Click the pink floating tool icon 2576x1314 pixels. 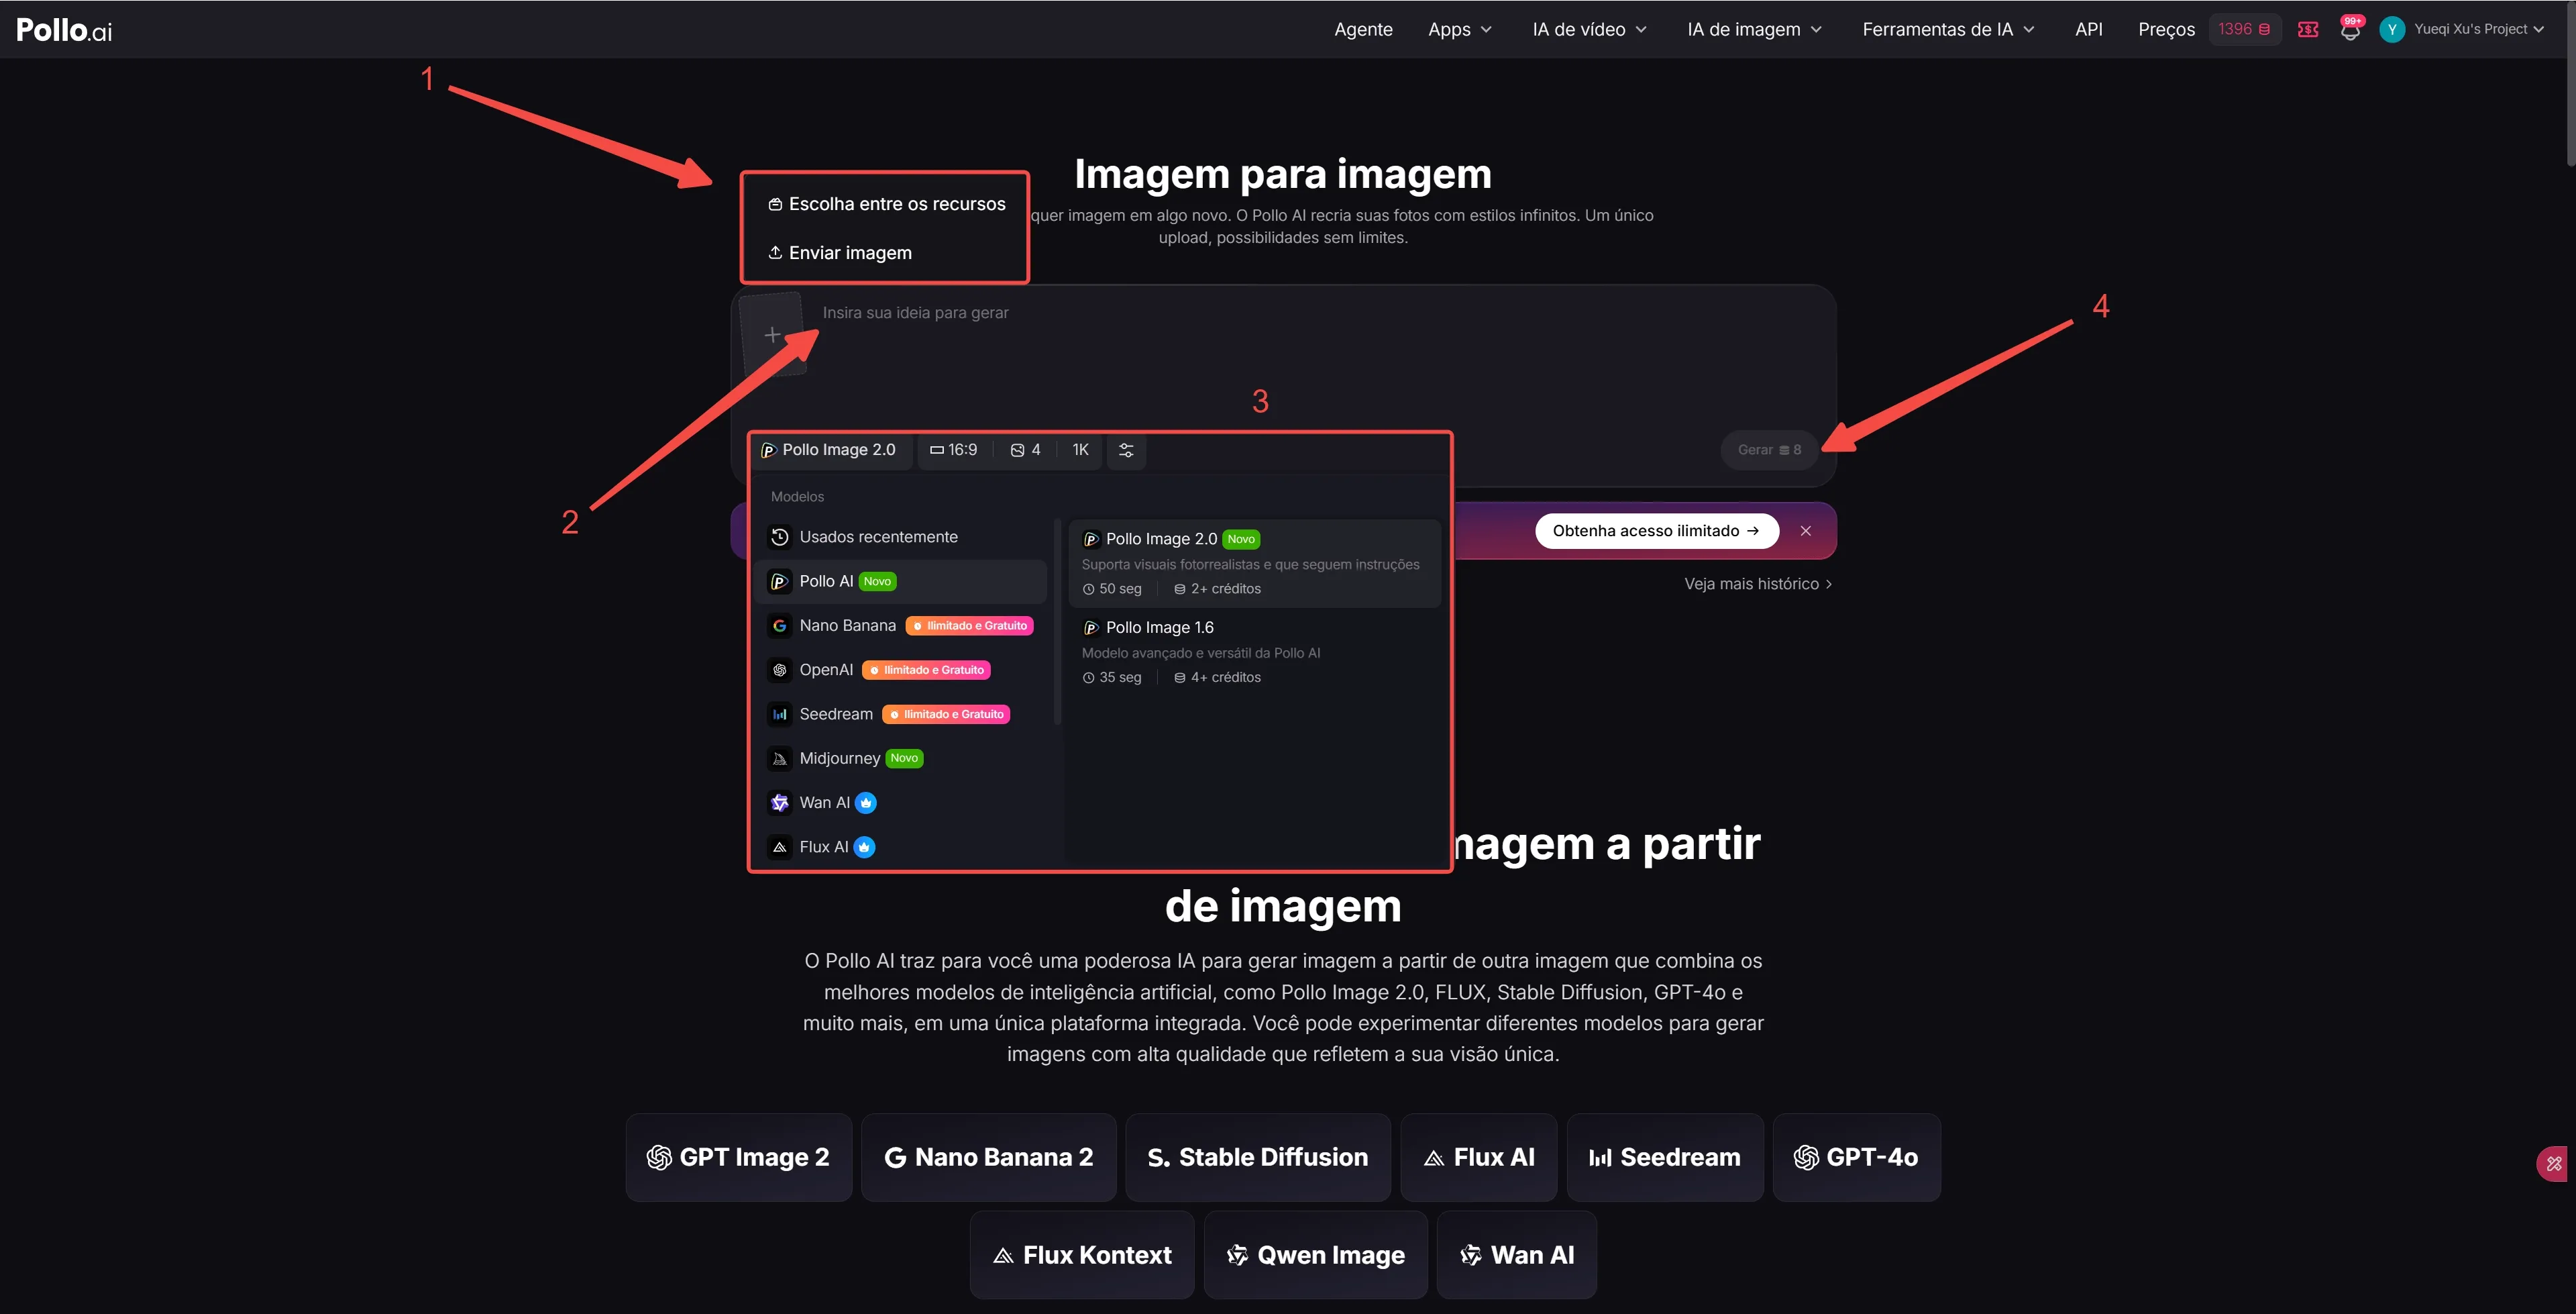point(2553,1164)
